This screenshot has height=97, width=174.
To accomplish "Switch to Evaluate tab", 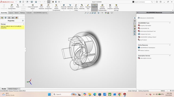I will [x=29, y=13].
